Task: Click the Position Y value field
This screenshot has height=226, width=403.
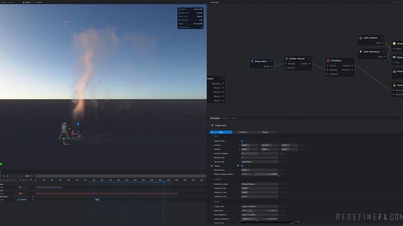Action: pos(270,145)
